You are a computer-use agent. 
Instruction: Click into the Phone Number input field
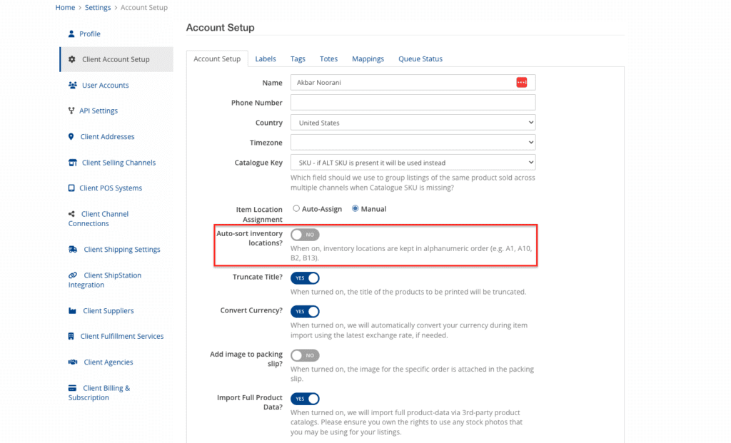413,103
